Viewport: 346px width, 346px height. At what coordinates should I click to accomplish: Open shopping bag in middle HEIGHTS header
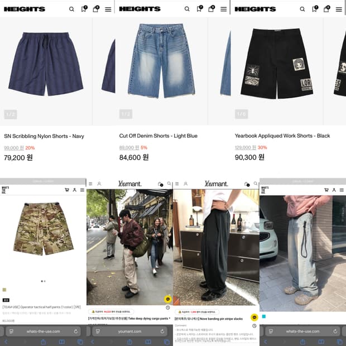[211, 8]
